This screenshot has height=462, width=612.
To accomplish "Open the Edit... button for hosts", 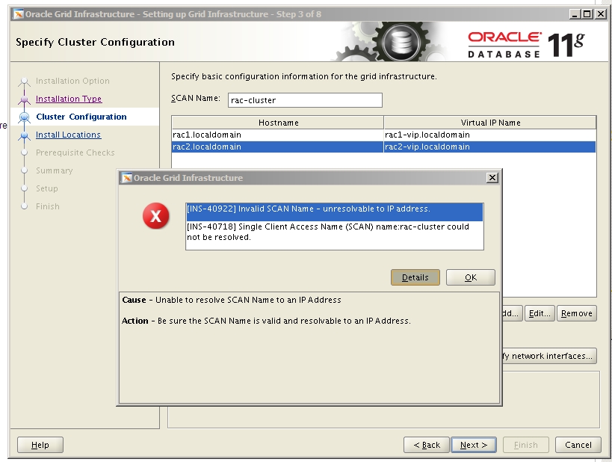I will pyautogui.click(x=540, y=313).
